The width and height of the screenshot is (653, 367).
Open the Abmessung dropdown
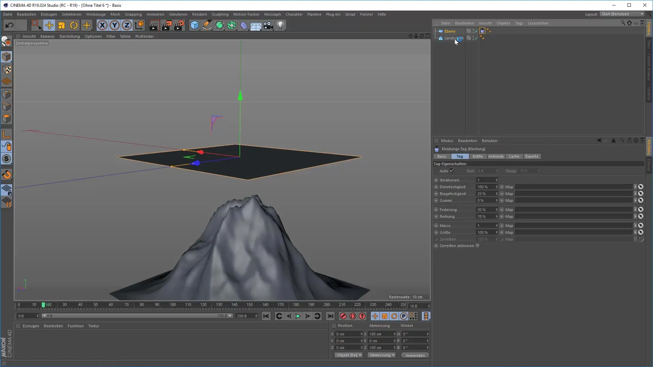tap(382, 355)
